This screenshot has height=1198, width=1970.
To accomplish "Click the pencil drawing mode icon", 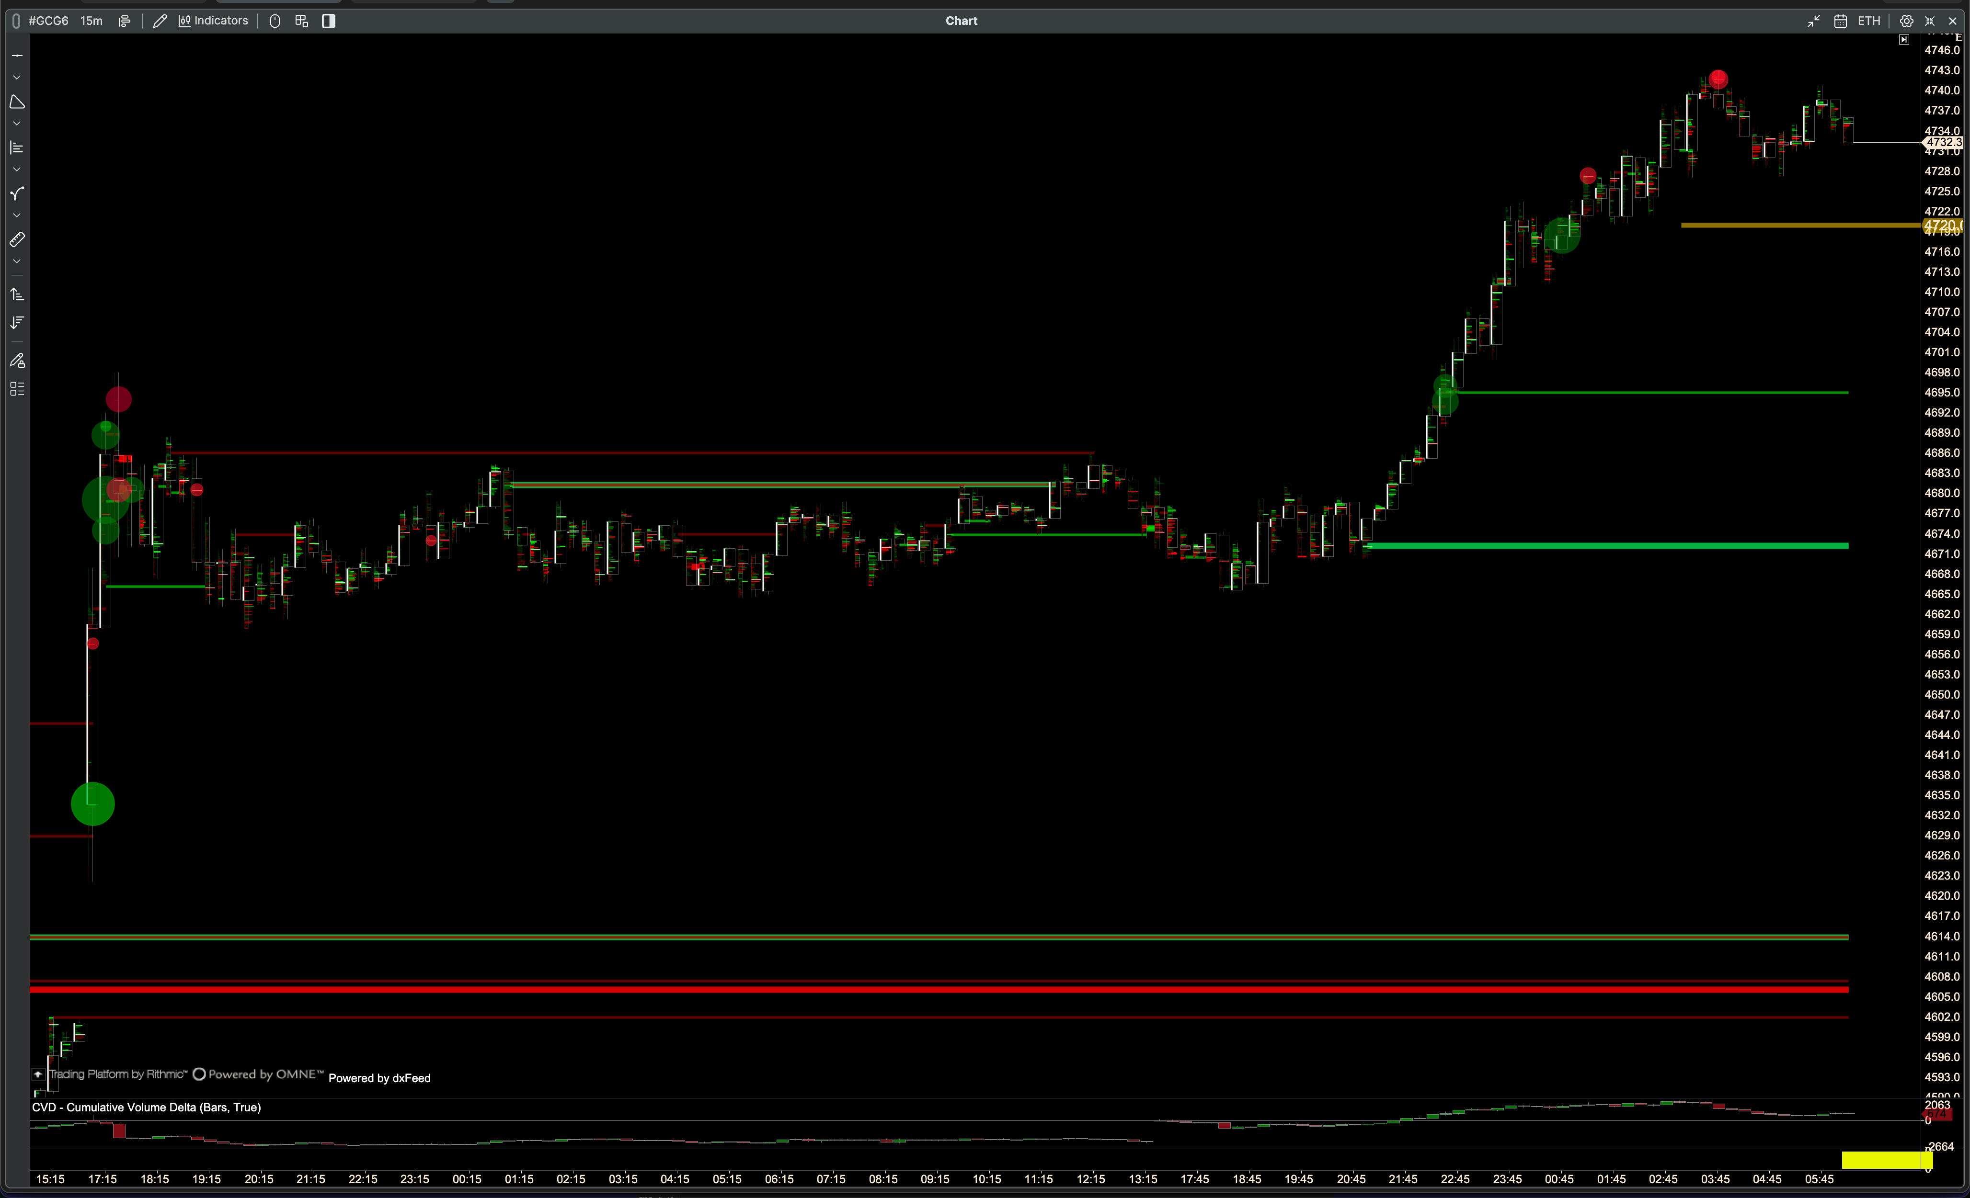I will pos(159,21).
